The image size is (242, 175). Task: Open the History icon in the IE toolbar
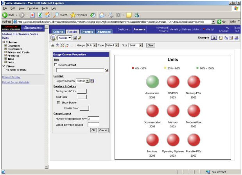[x=93, y=15]
